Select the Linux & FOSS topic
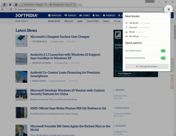This screenshot has height=136, width=176. pyautogui.click(x=93, y=21)
